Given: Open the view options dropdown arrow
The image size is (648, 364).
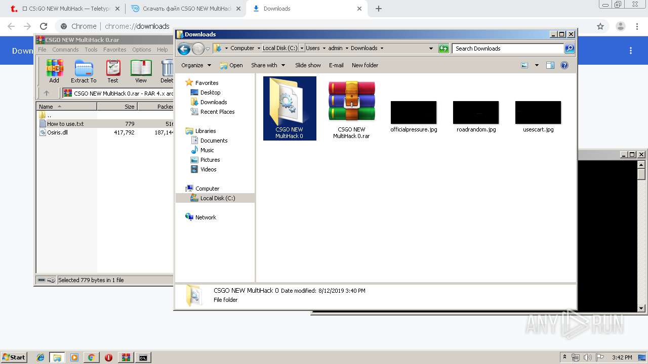Looking at the screenshot, I should pyautogui.click(x=537, y=65).
